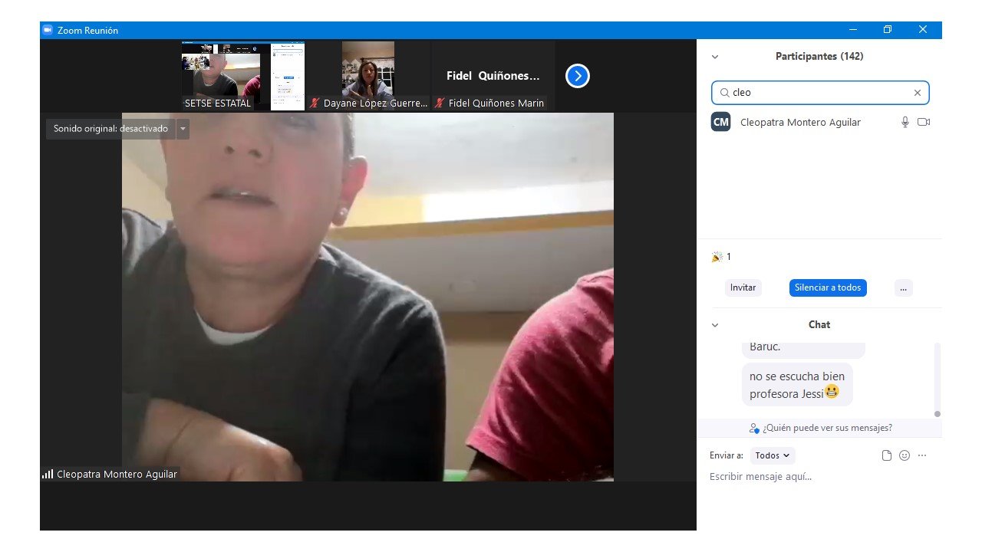Collapse the Chat panel chevron
Screen dimensions: 982x552
click(715, 325)
